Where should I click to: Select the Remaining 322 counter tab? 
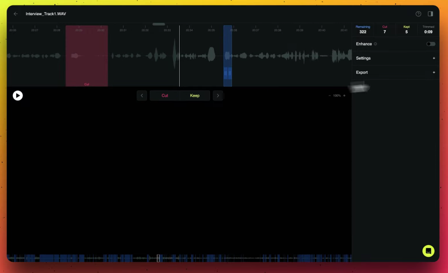(x=363, y=30)
